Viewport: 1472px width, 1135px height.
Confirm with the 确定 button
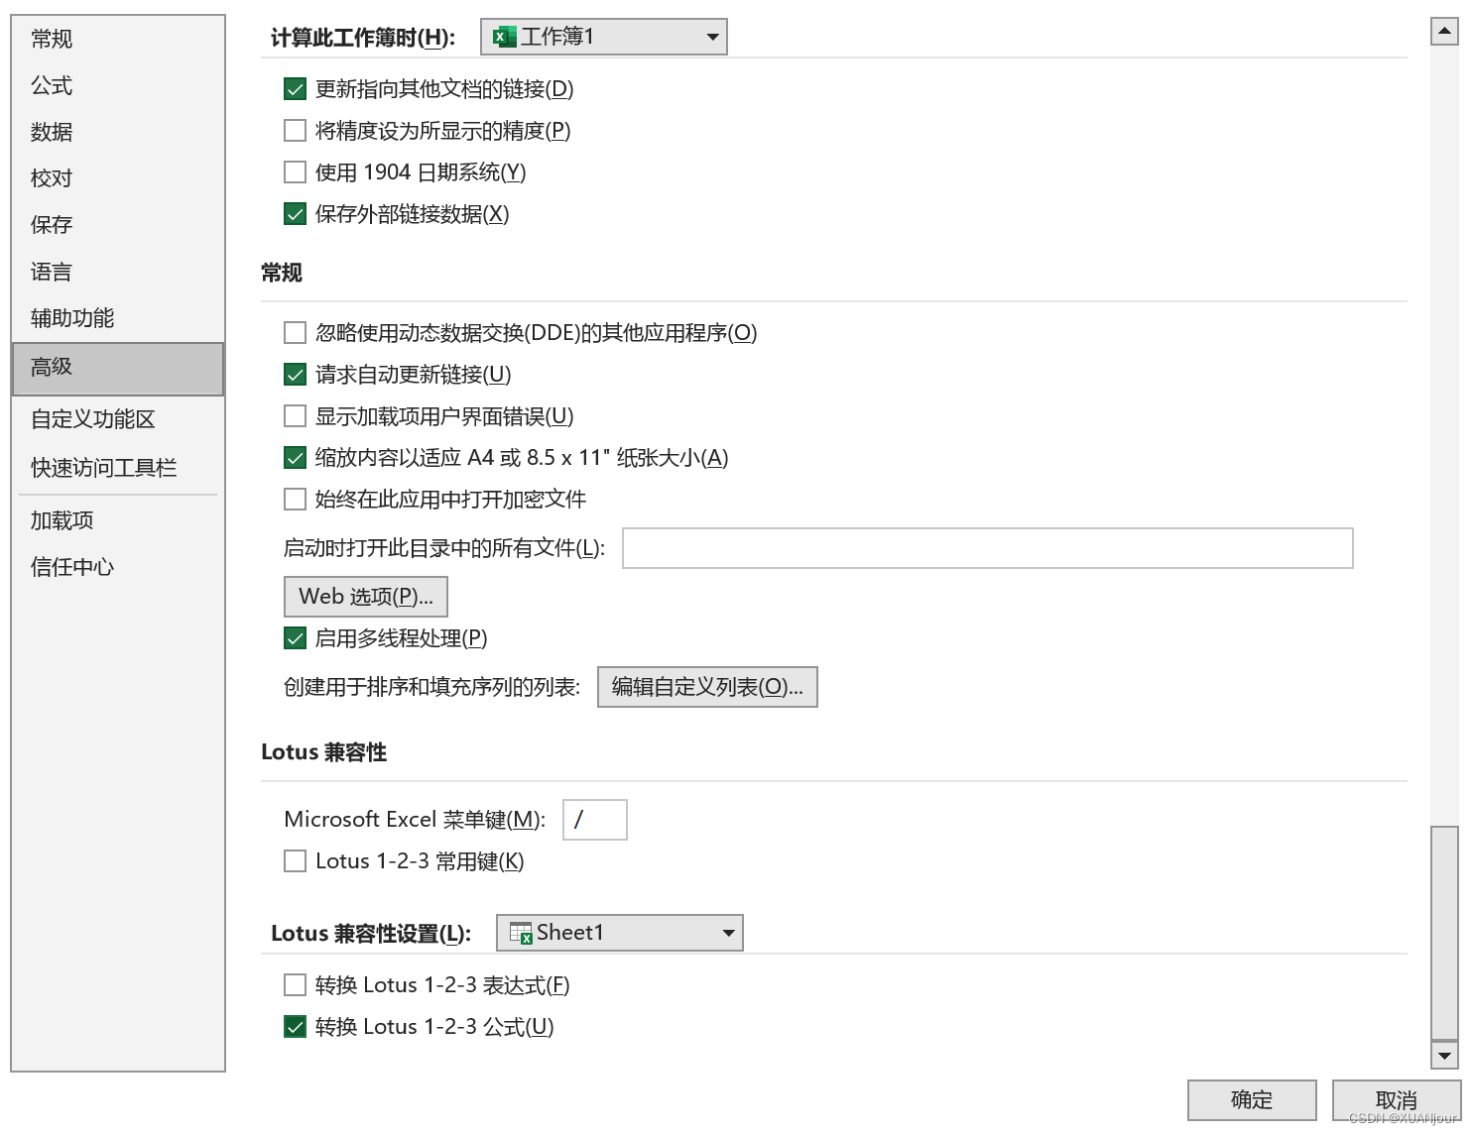(x=1252, y=1100)
